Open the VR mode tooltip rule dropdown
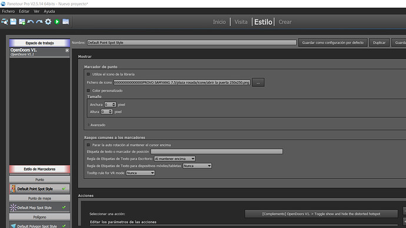Viewport: 406px width, 228px height. point(141,173)
